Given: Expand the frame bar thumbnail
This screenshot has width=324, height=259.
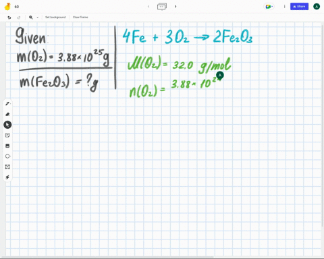Looking at the screenshot, I should tap(162, 7).
